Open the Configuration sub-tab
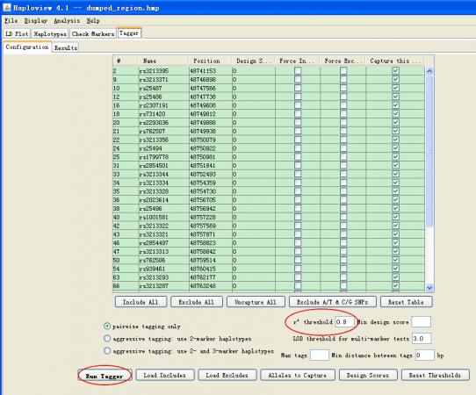The image size is (476, 395). (x=27, y=47)
